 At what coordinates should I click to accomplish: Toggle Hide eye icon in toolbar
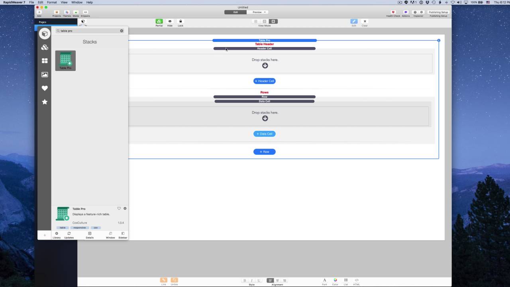point(170,22)
